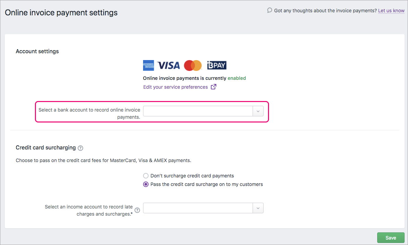Click the Visa logo
This screenshot has height=245, width=408.
[168, 65]
